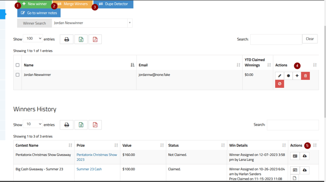Export Winners History to PDF
This screenshot has height=182, width=326.
(95, 125)
